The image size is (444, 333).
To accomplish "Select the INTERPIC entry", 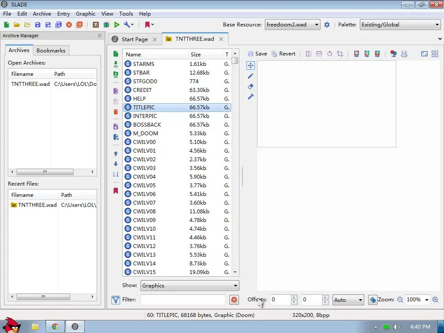I will [x=177, y=116].
